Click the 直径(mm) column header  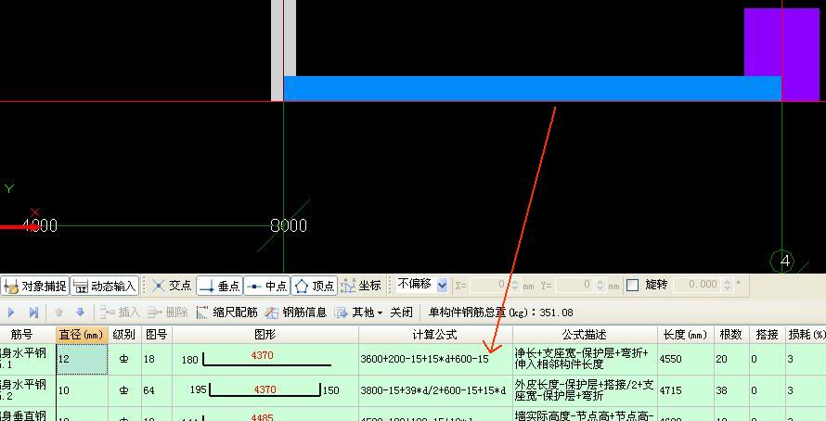coord(83,335)
